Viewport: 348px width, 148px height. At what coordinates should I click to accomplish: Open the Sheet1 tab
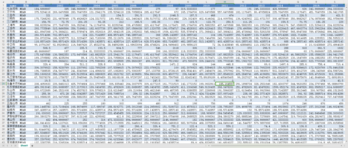click(24, 146)
